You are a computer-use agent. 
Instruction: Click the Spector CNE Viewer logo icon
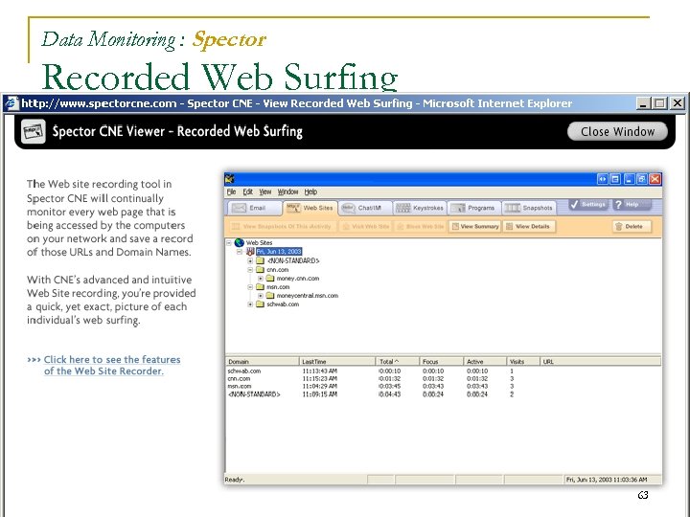click(x=34, y=131)
